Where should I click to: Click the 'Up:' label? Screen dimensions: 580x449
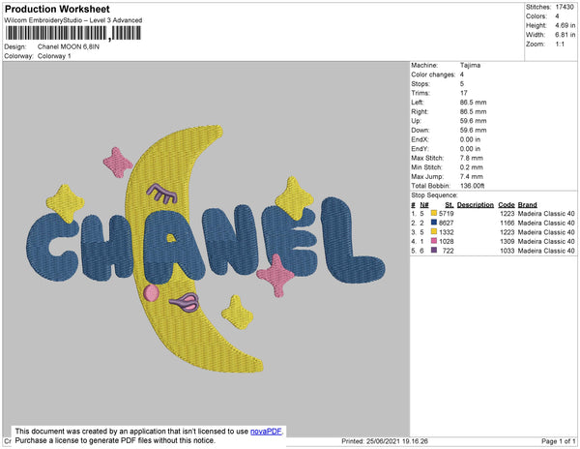coord(416,121)
